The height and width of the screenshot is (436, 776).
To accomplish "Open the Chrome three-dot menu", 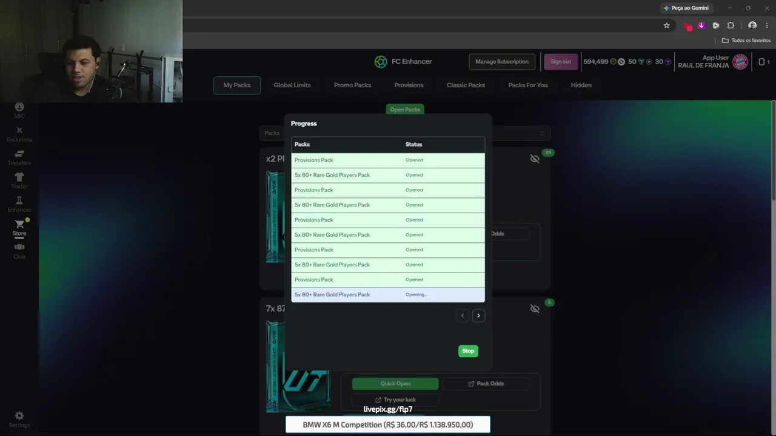I will point(767,25).
